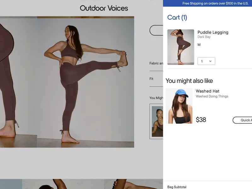Click the Washed Doing Things subtitle
The width and height of the screenshot is (252, 189).
point(212,96)
